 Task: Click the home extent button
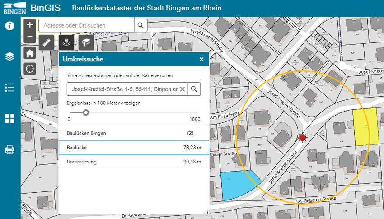click(x=30, y=53)
